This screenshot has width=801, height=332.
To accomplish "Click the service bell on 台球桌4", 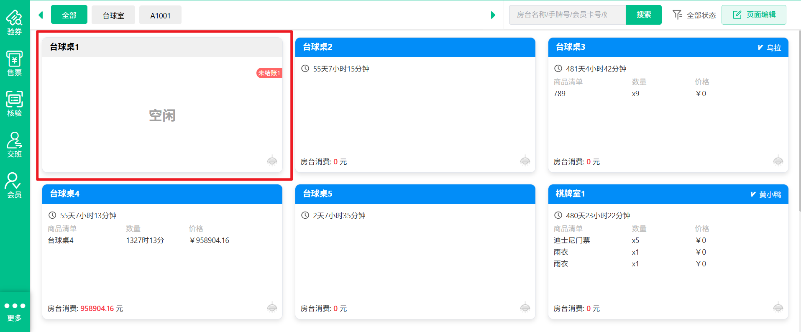I will click(272, 308).
